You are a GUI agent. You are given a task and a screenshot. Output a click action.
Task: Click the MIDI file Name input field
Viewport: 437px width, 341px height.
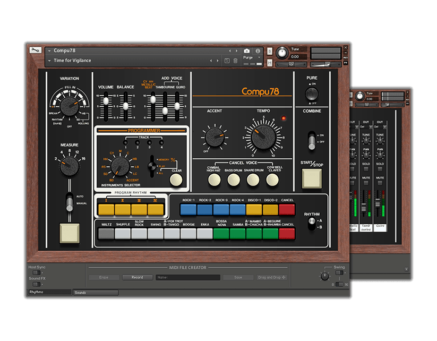(x=187, y=277)
